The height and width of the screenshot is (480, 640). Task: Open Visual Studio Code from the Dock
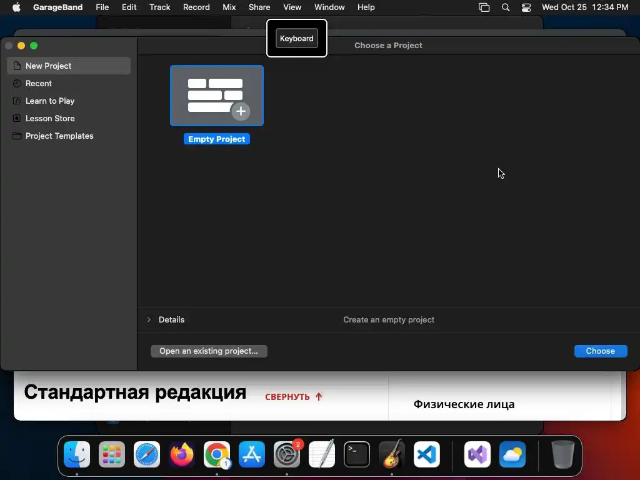click(427, 454)
